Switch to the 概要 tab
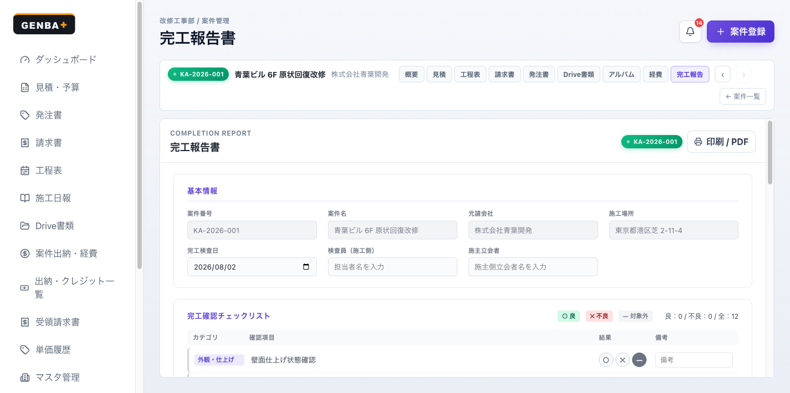This screenshot has width=790, height=393. point(412,74)
